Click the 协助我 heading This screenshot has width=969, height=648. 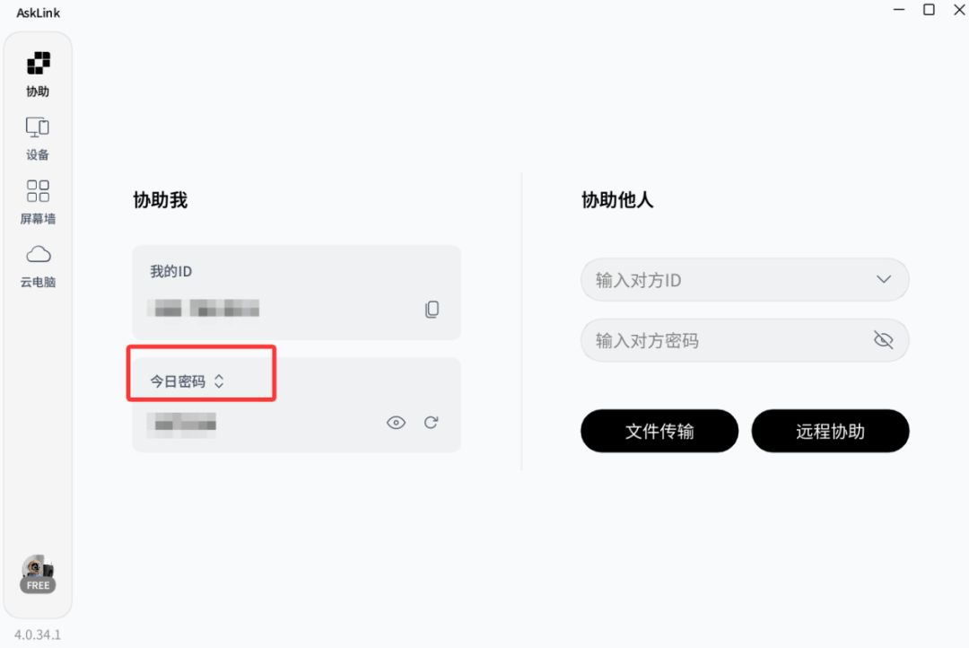(160, 200)
